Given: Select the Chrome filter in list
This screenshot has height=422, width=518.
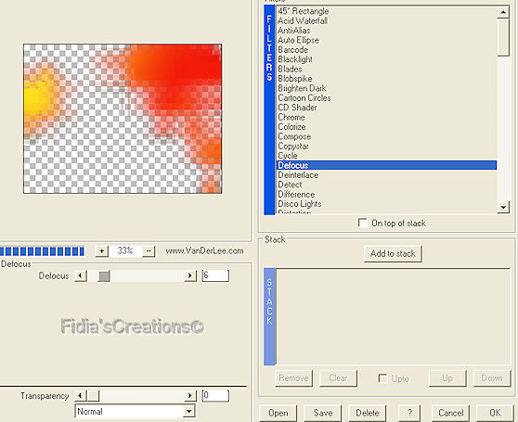Looking at the screenshot, I should click(291, 117).
